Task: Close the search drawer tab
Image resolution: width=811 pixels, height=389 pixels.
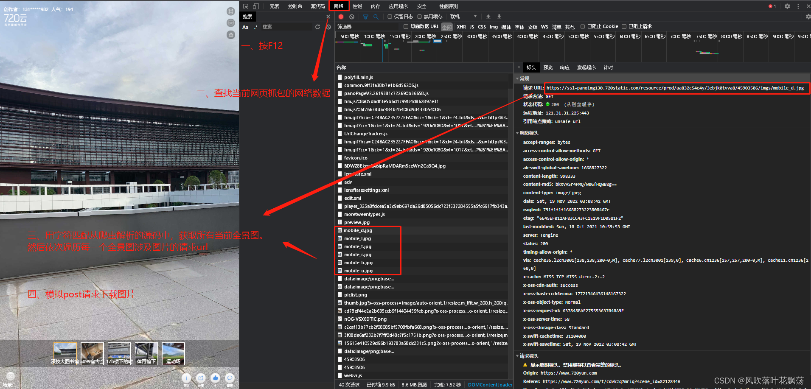Action: [x=328, y=17]
